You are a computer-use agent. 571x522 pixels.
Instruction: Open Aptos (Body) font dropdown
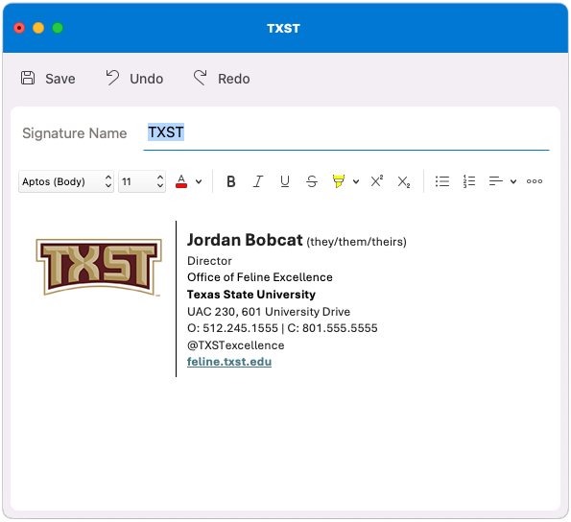[x=66, y=181]
